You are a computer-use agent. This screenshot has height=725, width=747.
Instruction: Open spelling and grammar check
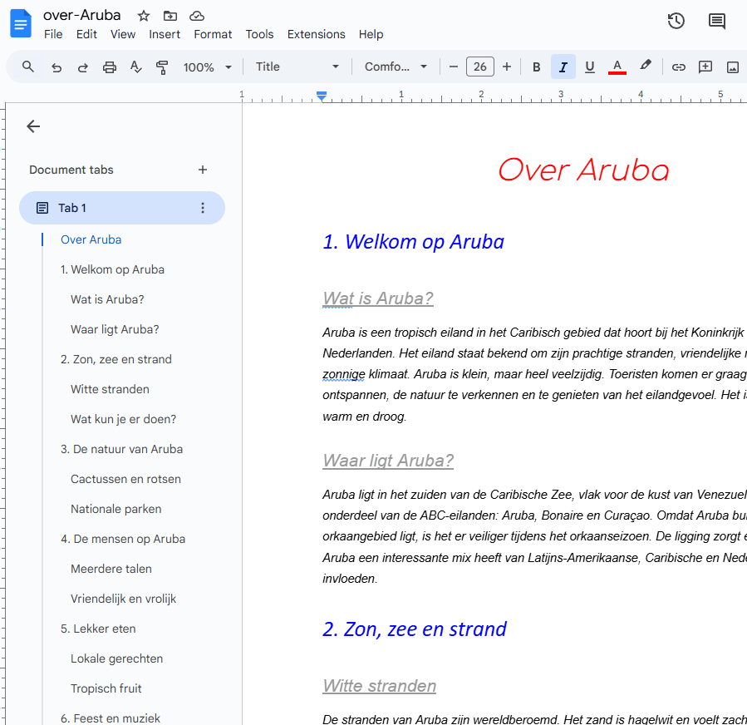coord(136,67)
